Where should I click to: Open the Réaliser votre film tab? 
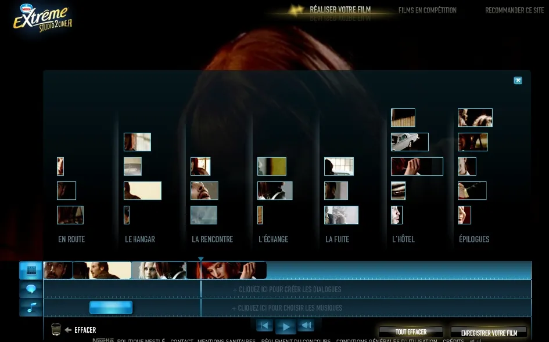click(x=340, y=10)
